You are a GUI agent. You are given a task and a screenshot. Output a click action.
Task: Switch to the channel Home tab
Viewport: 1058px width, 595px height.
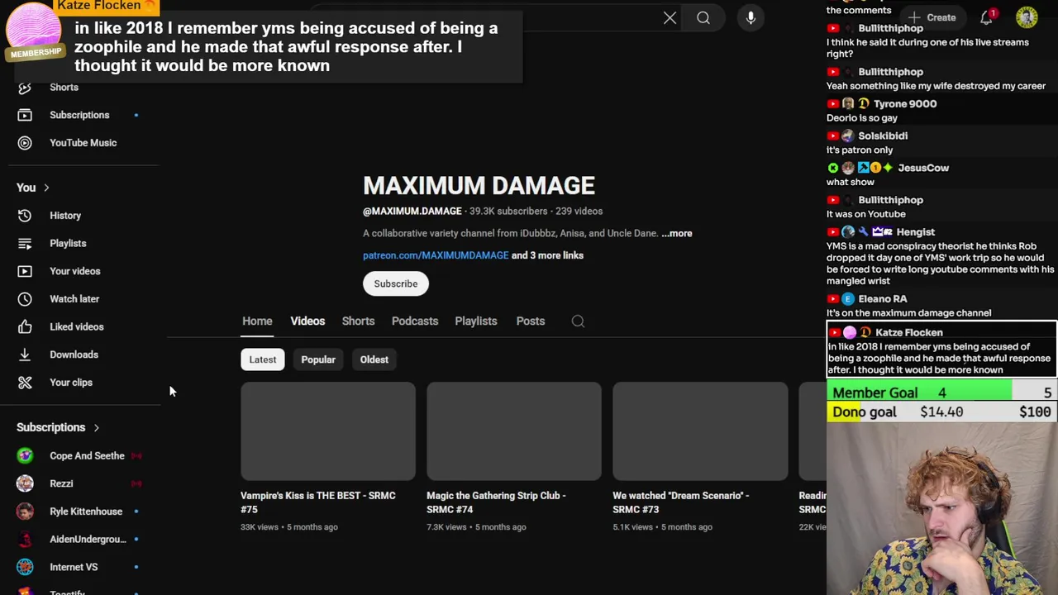[x=257, y=321]
